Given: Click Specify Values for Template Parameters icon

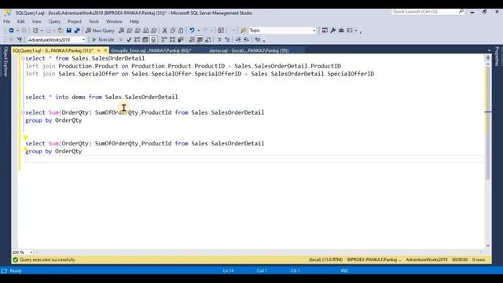Looking at the screenshot, I should point(257,39).
